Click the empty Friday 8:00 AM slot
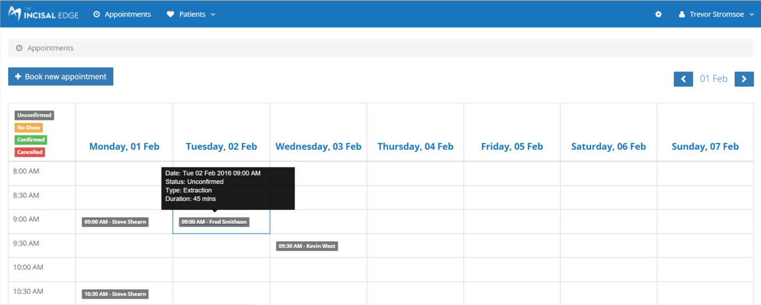The image size is (761, 305). tap(512, 173)
